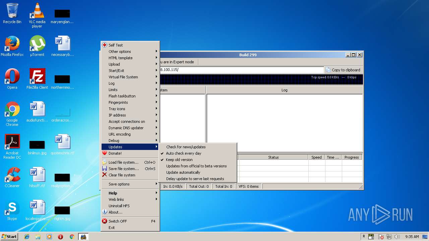Expand the Virtual File System submenu

pos(130,77)
